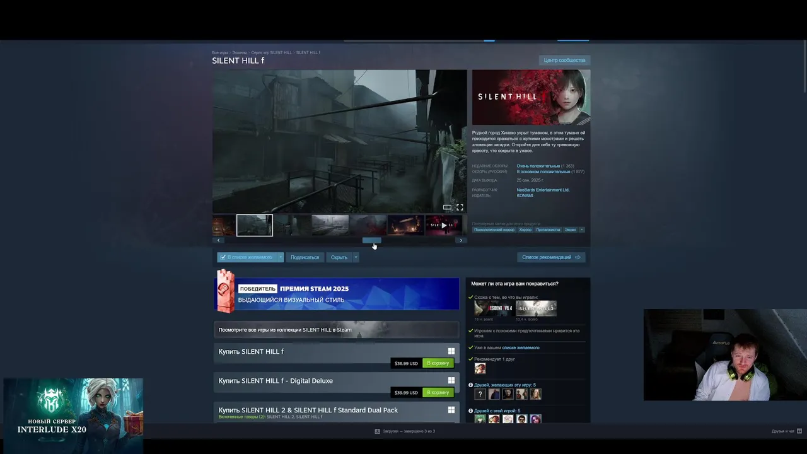Select the 'Протагонистка' tag

pyautogui.click(x=548, y=230)
